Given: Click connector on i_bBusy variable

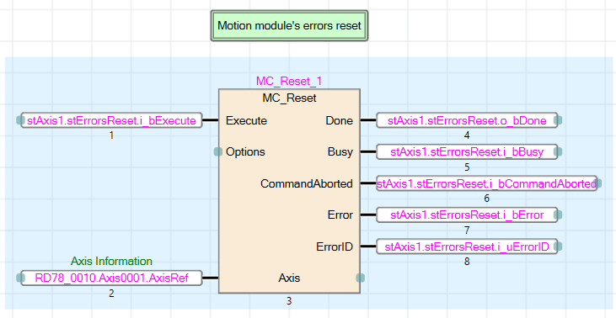Looking at the screenshot, I should click(558, 151).
